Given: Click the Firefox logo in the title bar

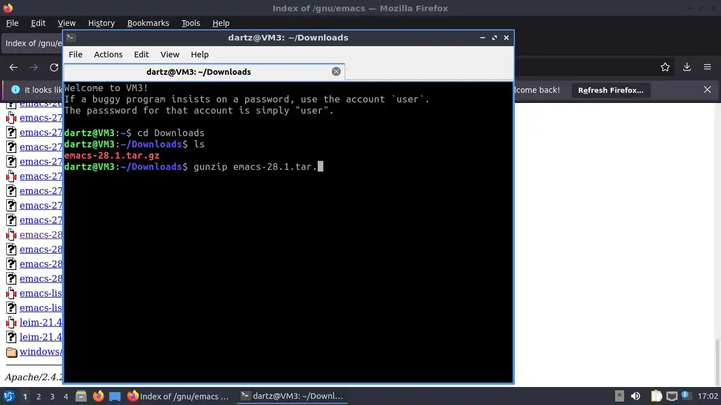Looking at the screenshot, I should coord(8,8).
